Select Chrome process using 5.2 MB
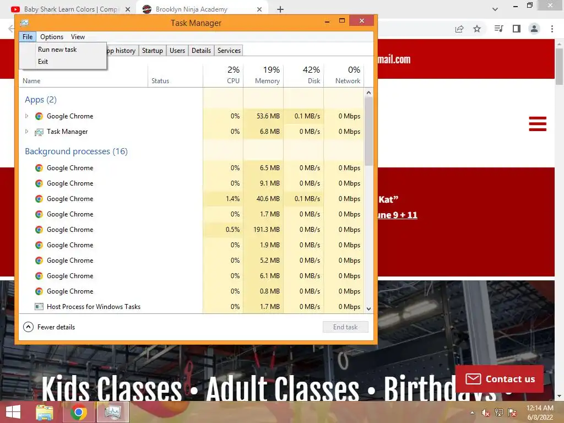564x423 pixels. pyautogui.click(x=191, y=261)
